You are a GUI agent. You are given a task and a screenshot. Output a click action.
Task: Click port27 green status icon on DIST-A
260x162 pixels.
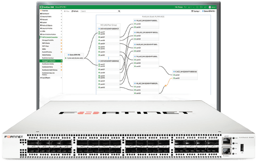99,37
